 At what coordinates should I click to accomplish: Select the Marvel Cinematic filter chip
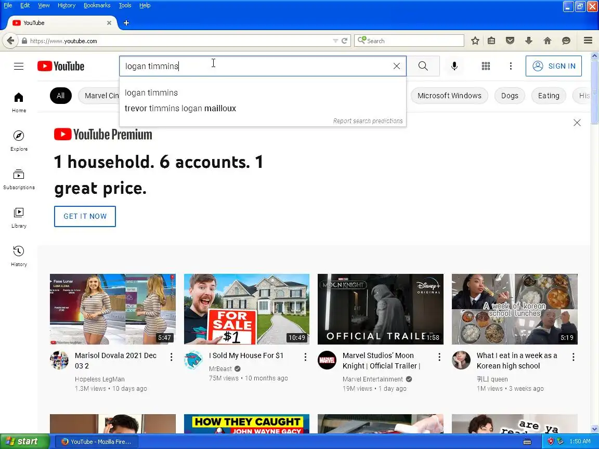tap(99, 96)
